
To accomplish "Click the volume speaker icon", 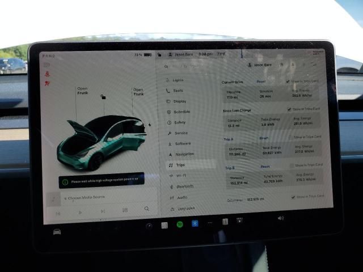I will click(280, 218).
